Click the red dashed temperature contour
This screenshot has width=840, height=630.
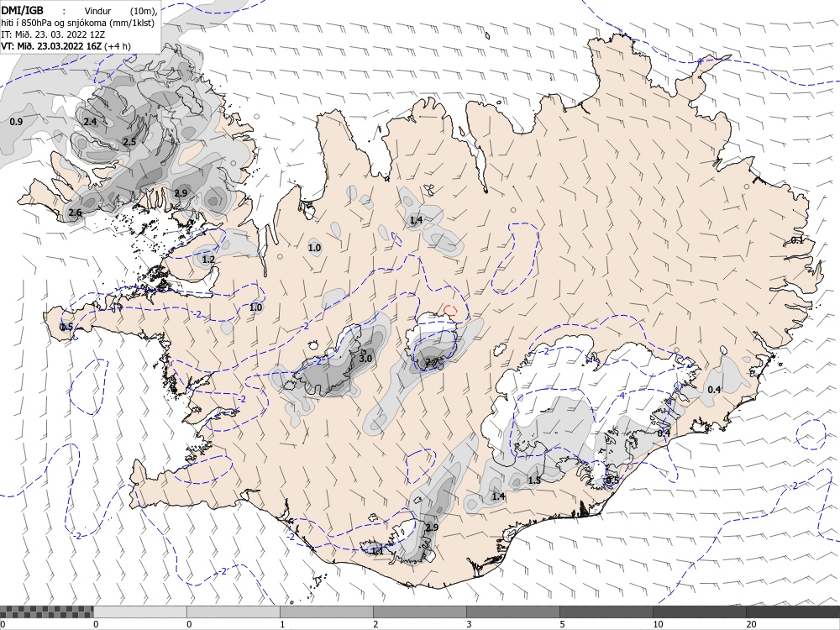(450, 310)
